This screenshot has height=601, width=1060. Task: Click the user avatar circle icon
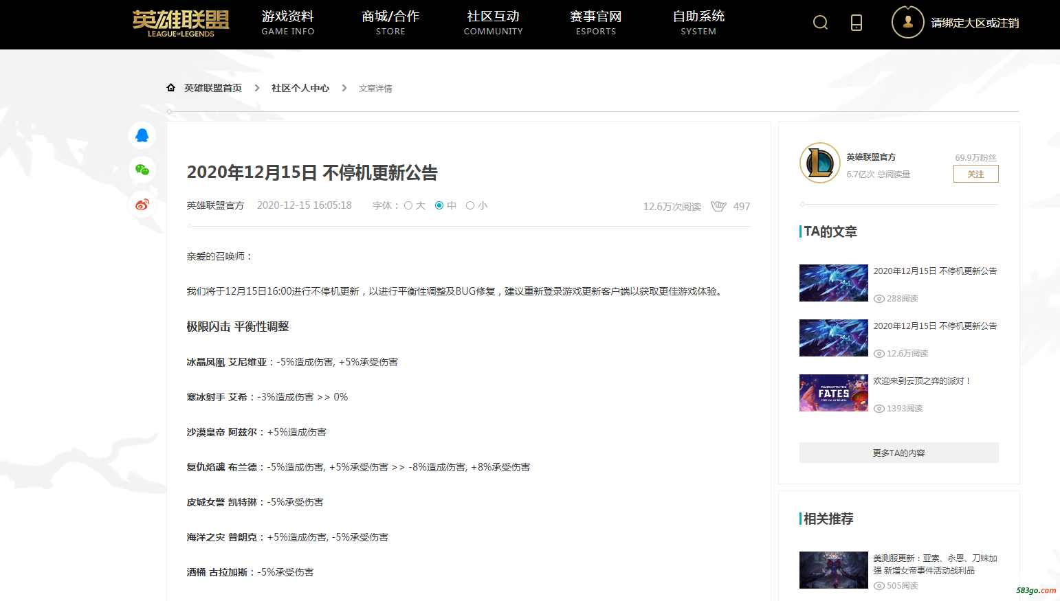pyautogui.click(x=908, y=22)
